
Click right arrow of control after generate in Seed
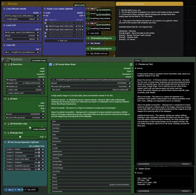click(x=43, y=118)
